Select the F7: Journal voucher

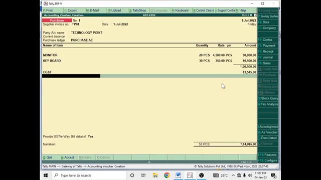point(268,57)
